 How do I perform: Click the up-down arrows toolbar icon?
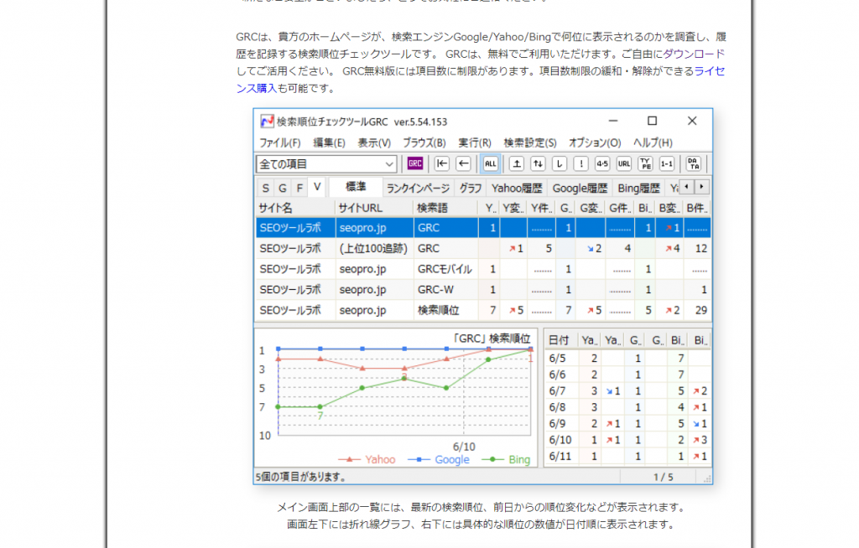[x=538, y=163]
